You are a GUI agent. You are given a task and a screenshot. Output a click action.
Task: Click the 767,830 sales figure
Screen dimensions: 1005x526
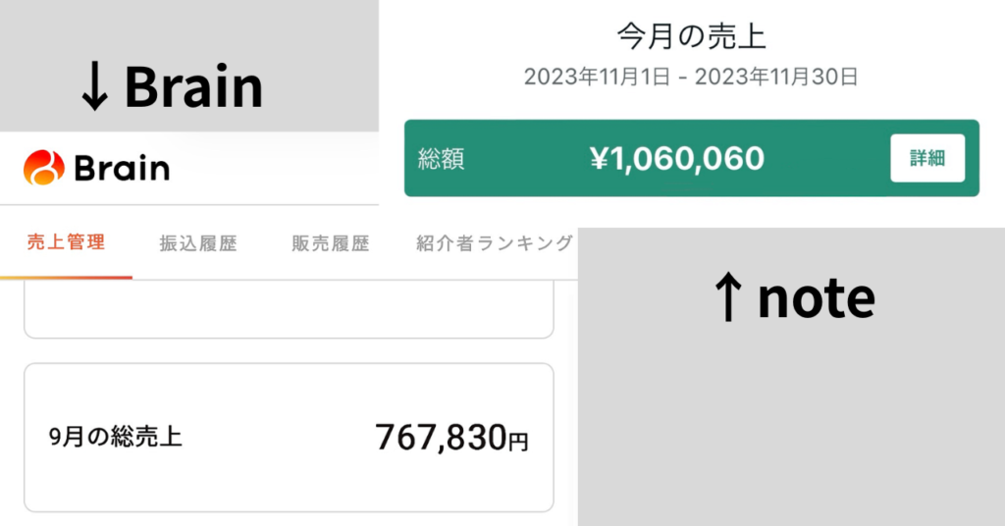point(440,438)
